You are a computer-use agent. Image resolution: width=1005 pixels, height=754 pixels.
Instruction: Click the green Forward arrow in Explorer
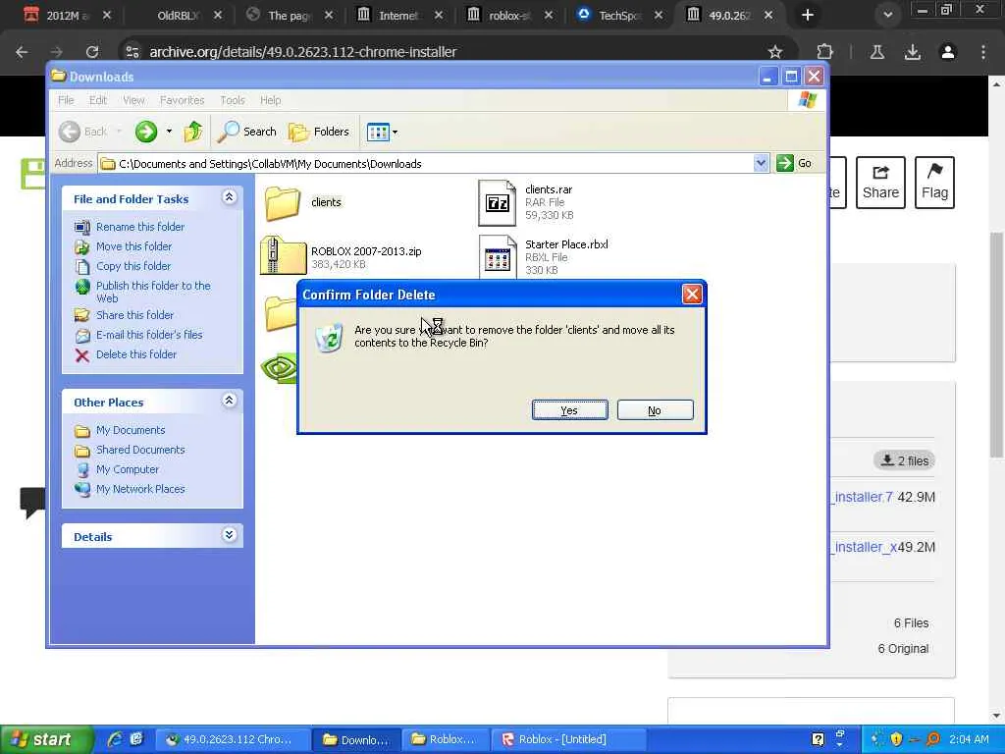[x=146, y=132]
